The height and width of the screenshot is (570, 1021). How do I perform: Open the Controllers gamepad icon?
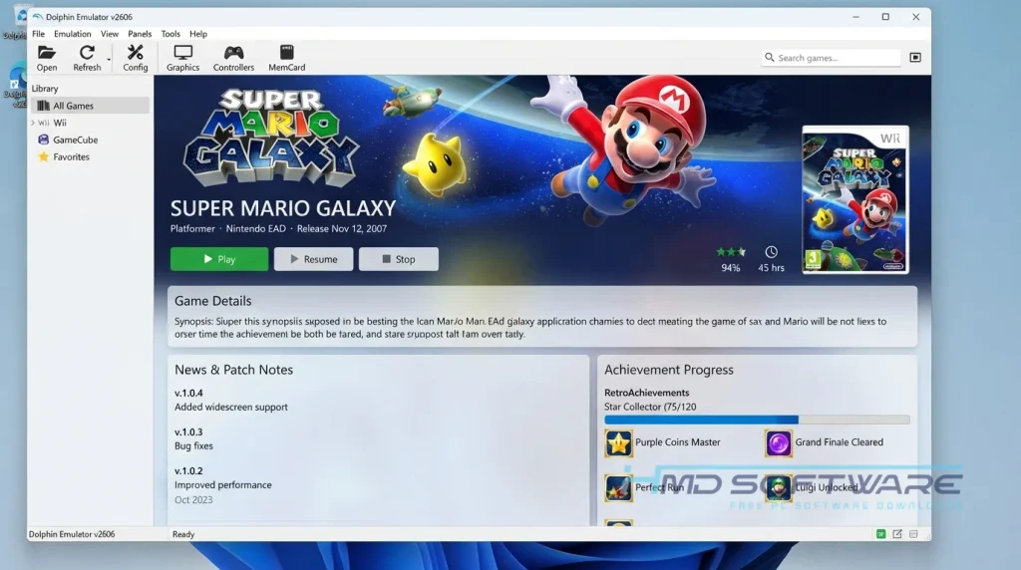click(x=233, y=53)
